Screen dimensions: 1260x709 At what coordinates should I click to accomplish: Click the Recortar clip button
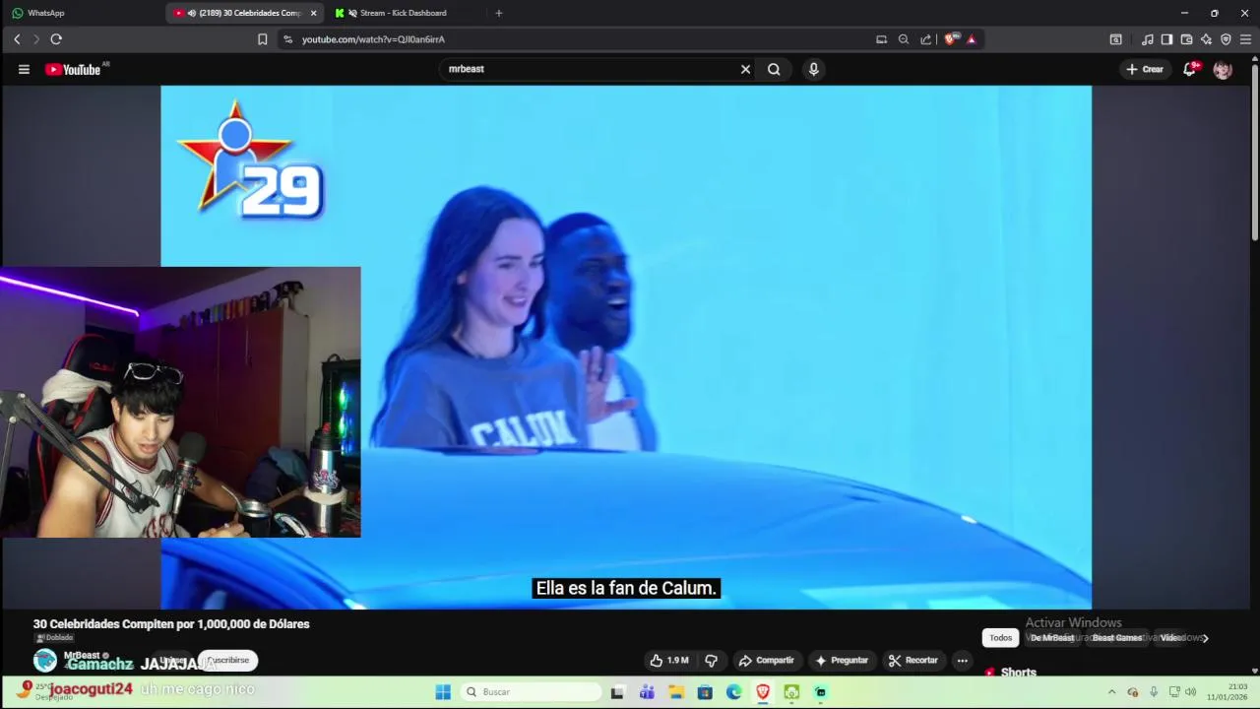[913, 661]
